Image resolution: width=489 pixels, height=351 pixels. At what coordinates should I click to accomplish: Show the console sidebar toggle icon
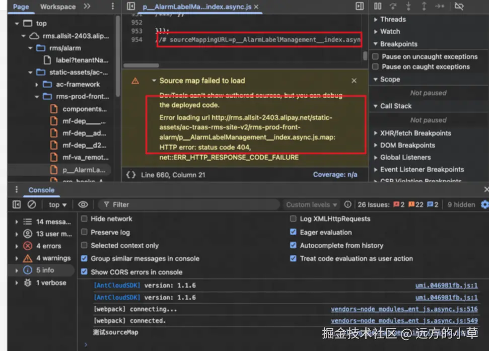(x=17, y=204)
